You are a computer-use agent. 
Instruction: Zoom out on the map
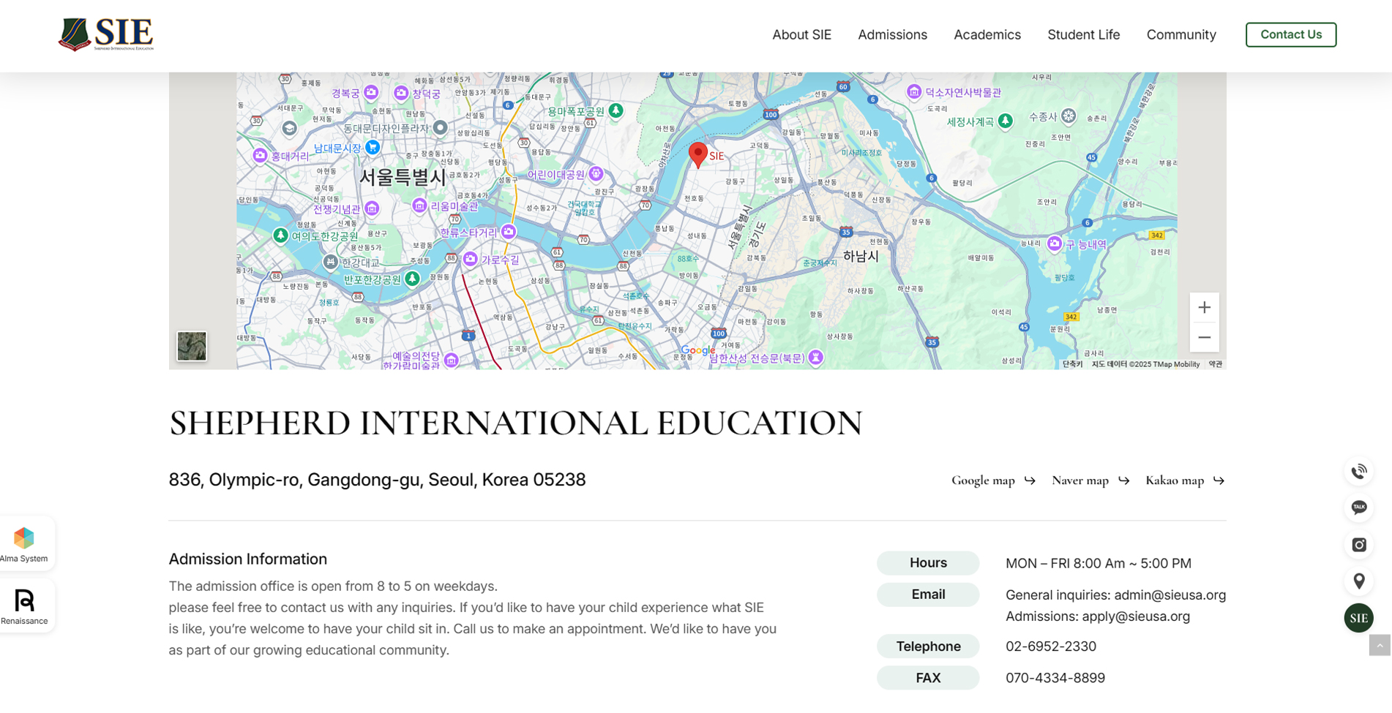(x=1204, y=337)
